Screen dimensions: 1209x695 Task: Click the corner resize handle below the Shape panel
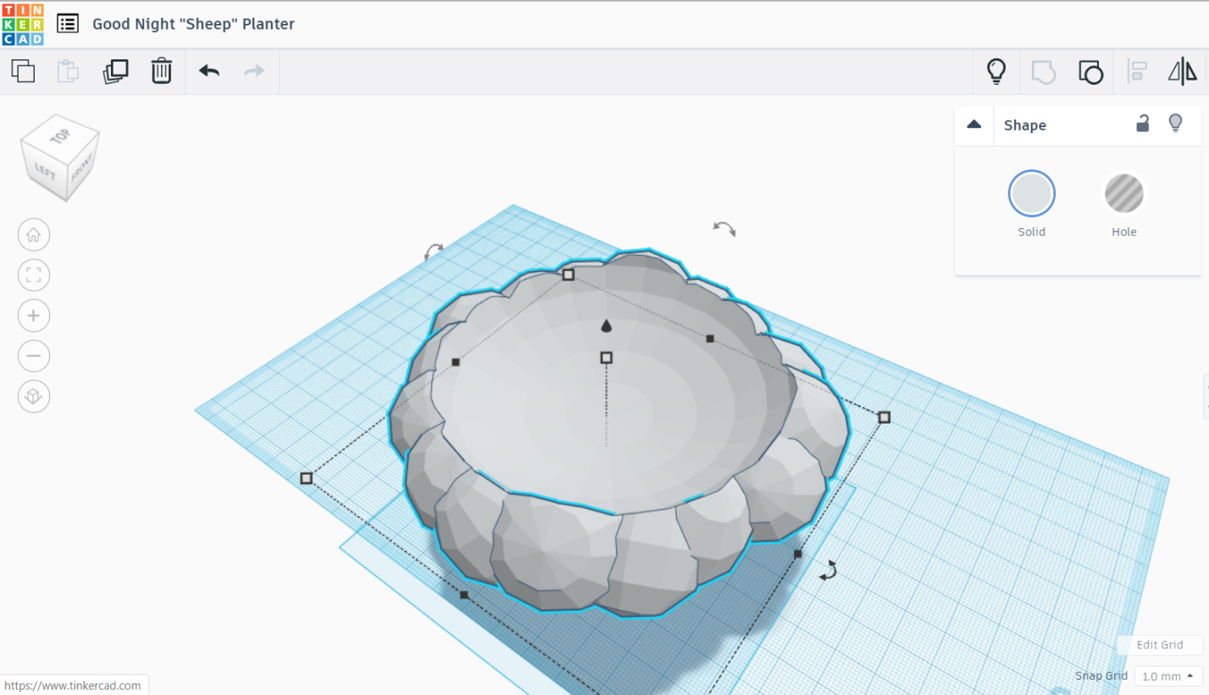(885, 417)
